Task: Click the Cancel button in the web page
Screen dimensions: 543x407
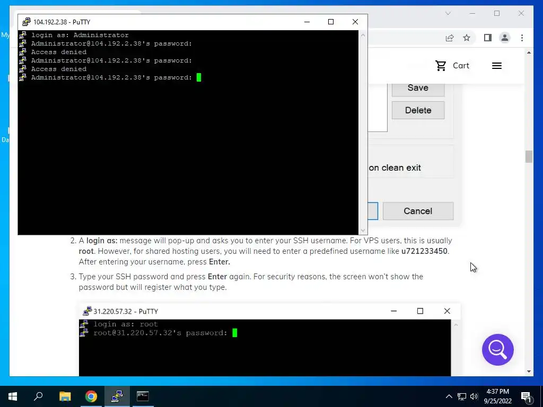Action: click(418, 211)
